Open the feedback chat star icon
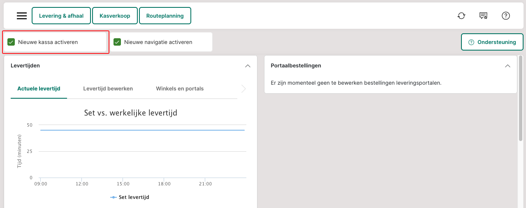Image resolution: width=526 pixels, height=208 pixels. (484, 16)
